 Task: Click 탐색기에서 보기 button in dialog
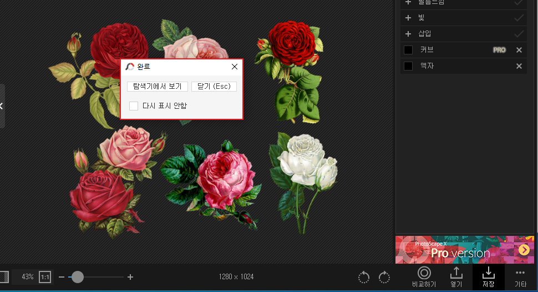pos(158,86)
